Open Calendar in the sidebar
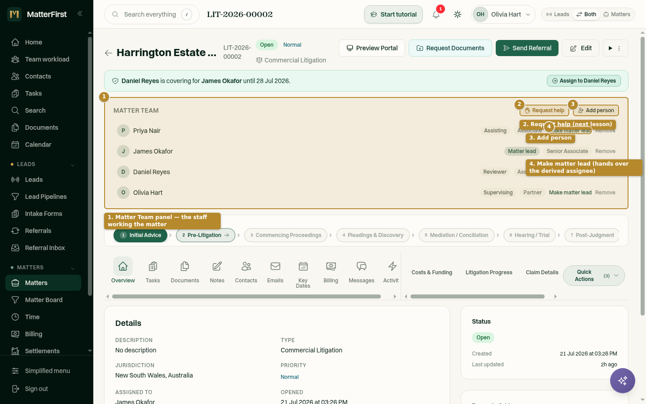 tap(43, 145)
